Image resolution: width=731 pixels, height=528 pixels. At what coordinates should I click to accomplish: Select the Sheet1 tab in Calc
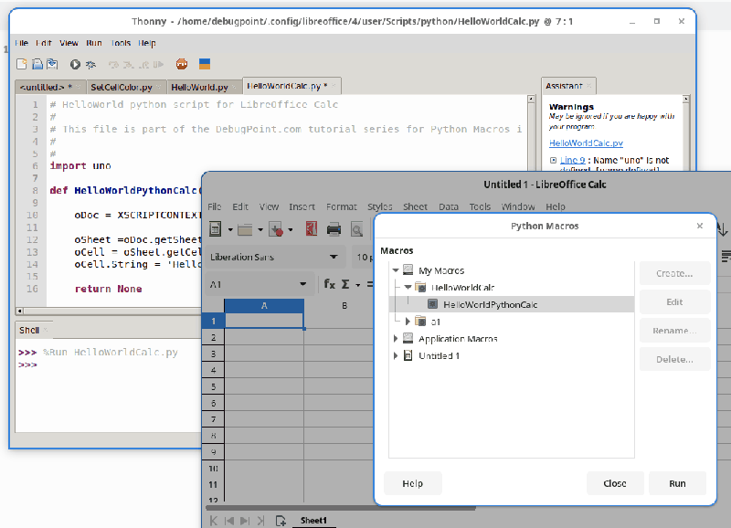pos(313,521)
